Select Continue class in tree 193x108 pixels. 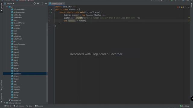16,25
